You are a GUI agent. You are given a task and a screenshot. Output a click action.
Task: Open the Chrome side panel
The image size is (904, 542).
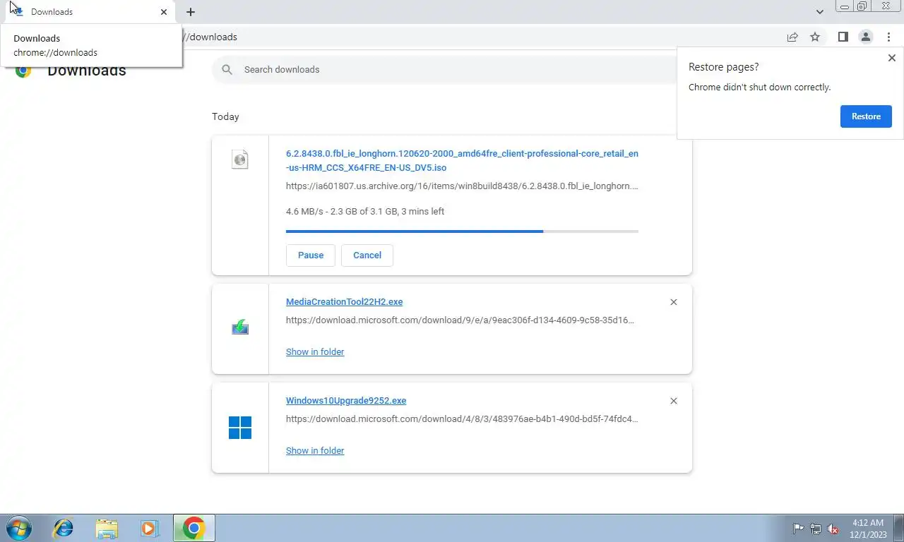click(843, 37)
